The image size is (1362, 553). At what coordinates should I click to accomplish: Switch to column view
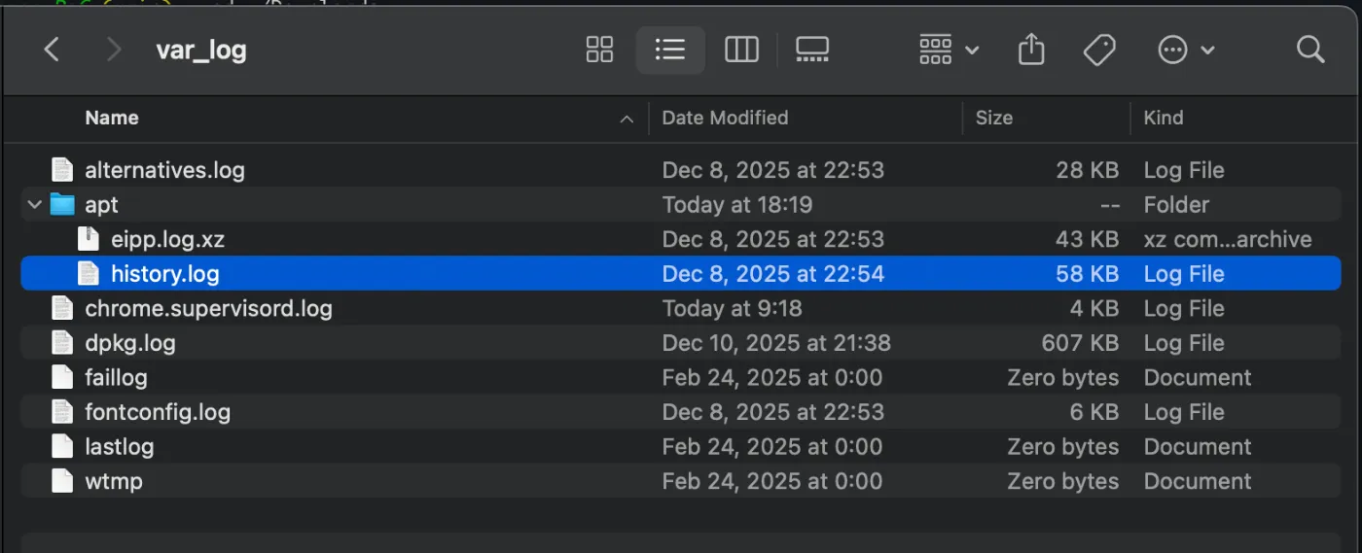[x=741, y=50]
